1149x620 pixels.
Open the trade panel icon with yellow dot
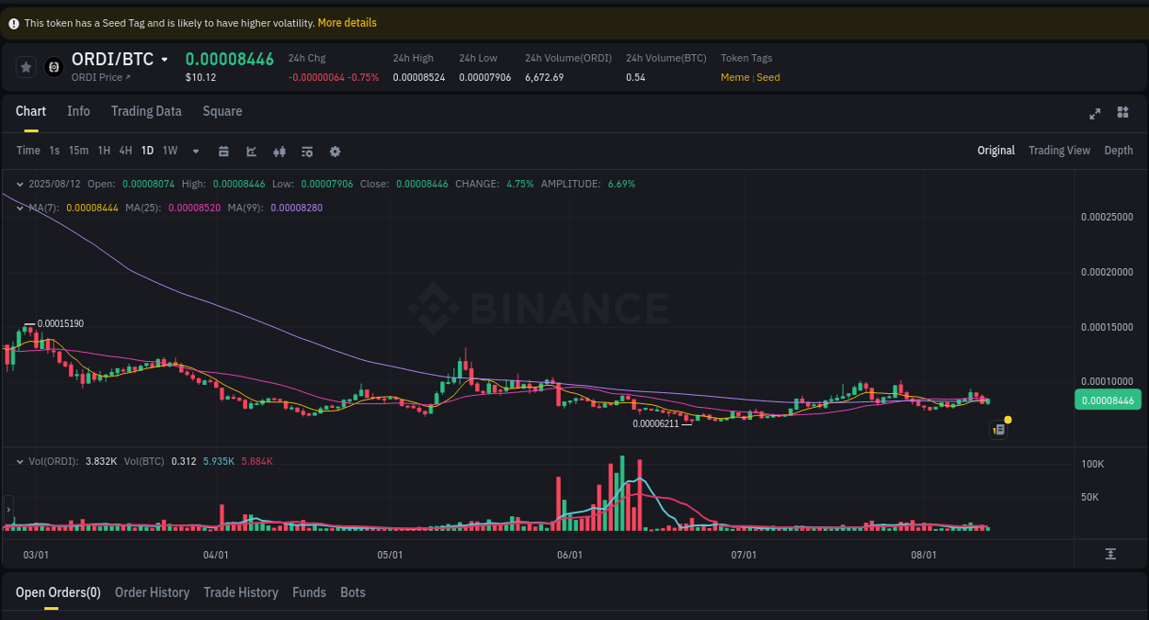(998, 429)
